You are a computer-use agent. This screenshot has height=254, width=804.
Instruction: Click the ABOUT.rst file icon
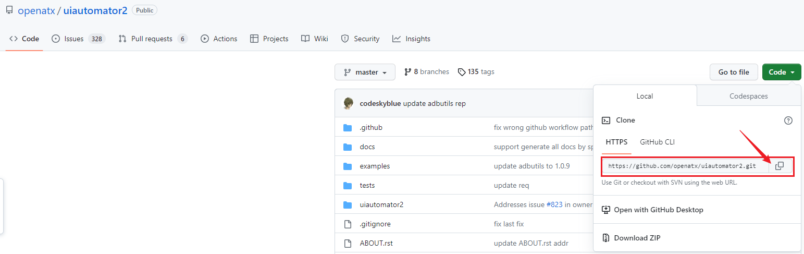tap(348, 243)
